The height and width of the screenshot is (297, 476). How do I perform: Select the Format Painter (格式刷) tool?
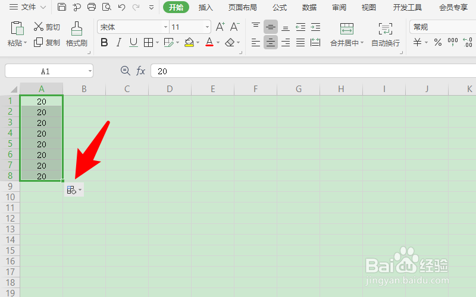click(x=77, y=34)
